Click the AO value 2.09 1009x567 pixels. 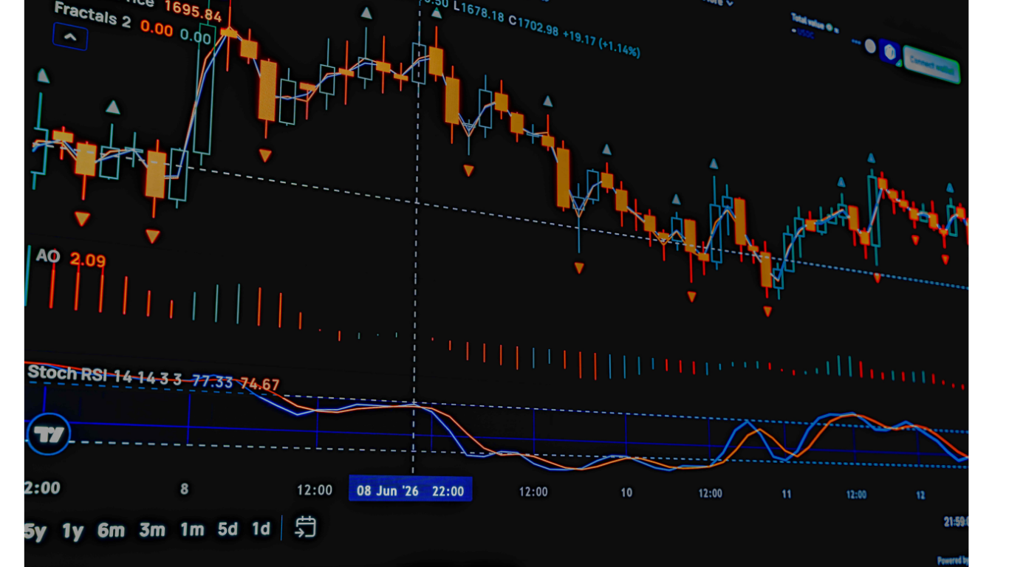88,260
